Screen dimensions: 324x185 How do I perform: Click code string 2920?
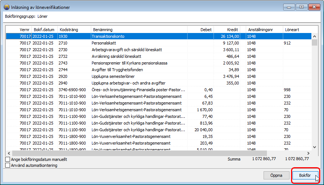(x=63, y=76)
